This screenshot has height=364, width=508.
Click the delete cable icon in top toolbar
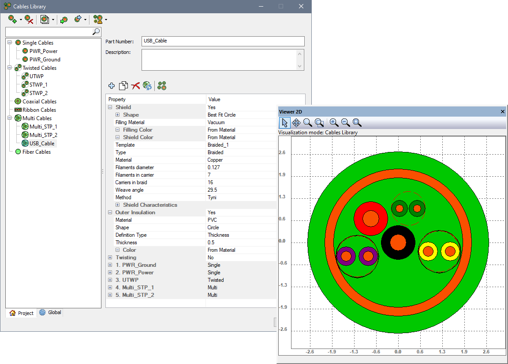[x=29, y=19]
